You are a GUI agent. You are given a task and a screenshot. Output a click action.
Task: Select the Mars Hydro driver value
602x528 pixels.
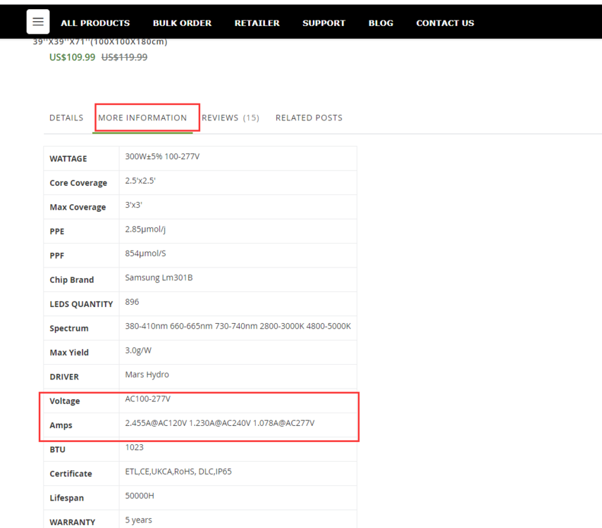click(x=147, y=375)
